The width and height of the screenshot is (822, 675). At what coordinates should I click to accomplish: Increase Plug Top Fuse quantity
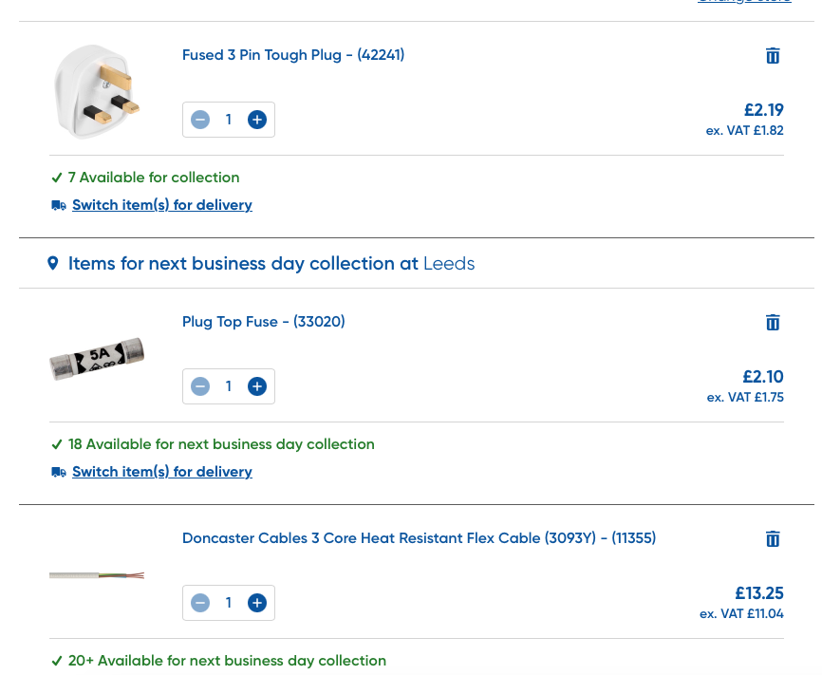click(256, 386)
